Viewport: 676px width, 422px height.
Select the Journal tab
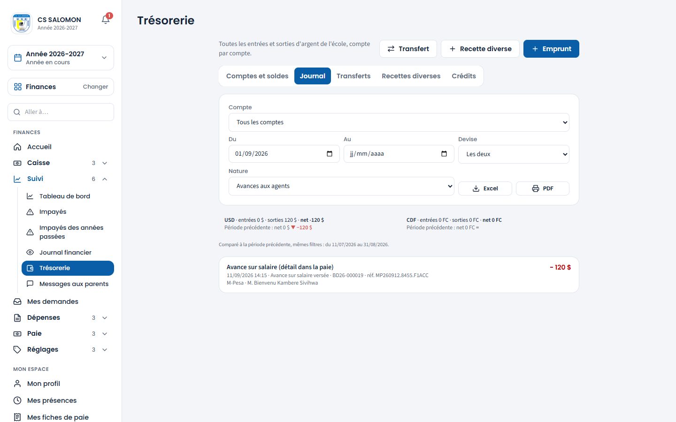pyautogui.click(x=313, y=76)
